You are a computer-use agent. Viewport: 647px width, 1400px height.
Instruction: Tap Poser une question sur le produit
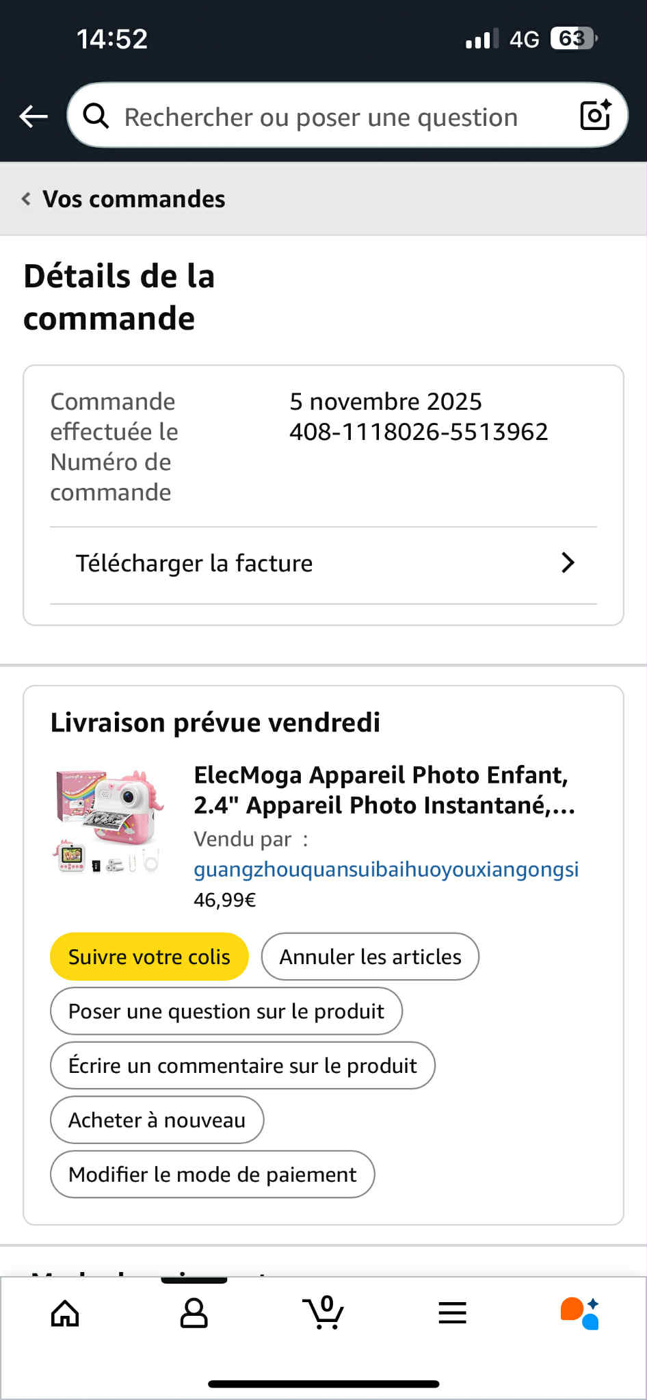pyautogui.click(x=226, y=1011)
